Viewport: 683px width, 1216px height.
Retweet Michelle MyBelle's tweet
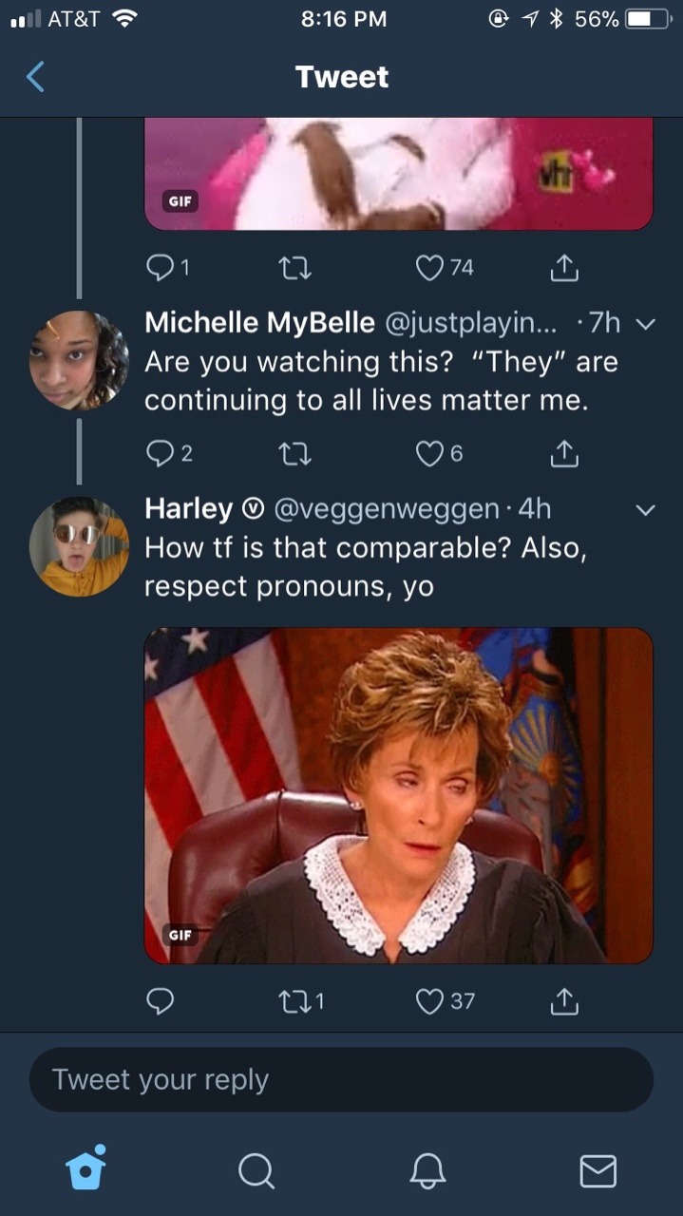[x=296, y=455]
